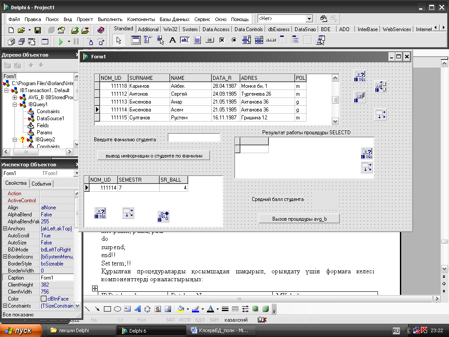Click the пуск Start button
The image size is (449, 337).
click(x=21, y=331)
